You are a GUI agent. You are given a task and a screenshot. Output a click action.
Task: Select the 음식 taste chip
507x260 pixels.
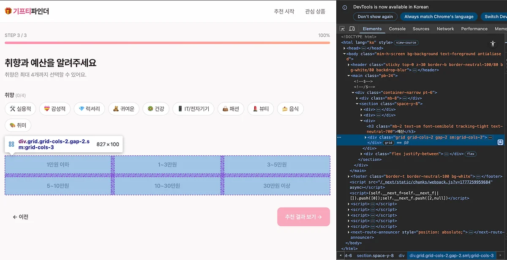290,109
